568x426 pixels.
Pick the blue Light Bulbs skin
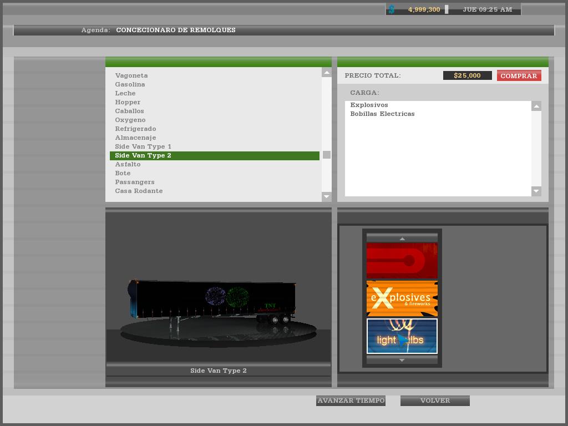click(x=402, y=336)
